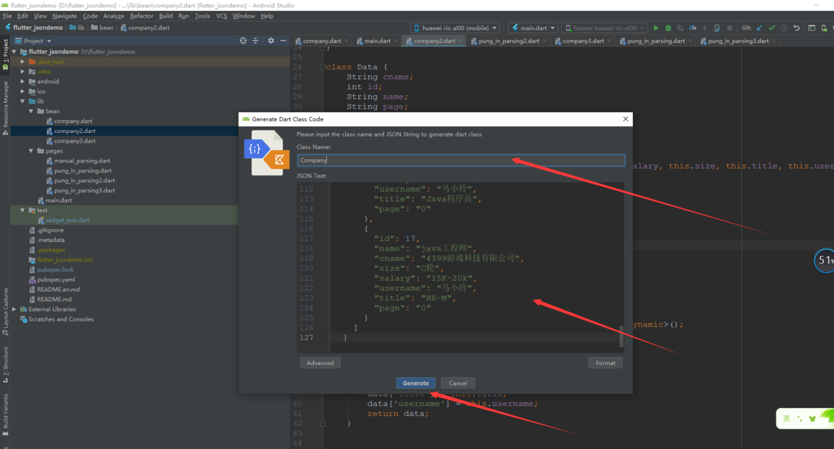Expand the .idea folder
The image size is (834, 449).
coord(23,71)
